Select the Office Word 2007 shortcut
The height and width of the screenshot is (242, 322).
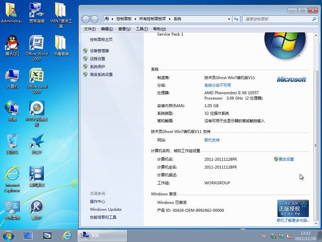coord(37,48)
